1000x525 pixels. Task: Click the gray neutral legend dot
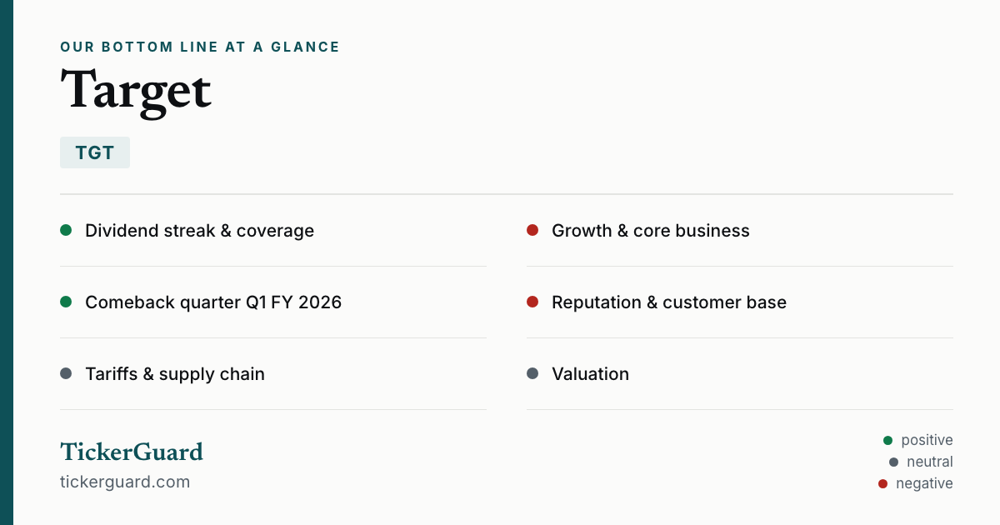[893, 462]
